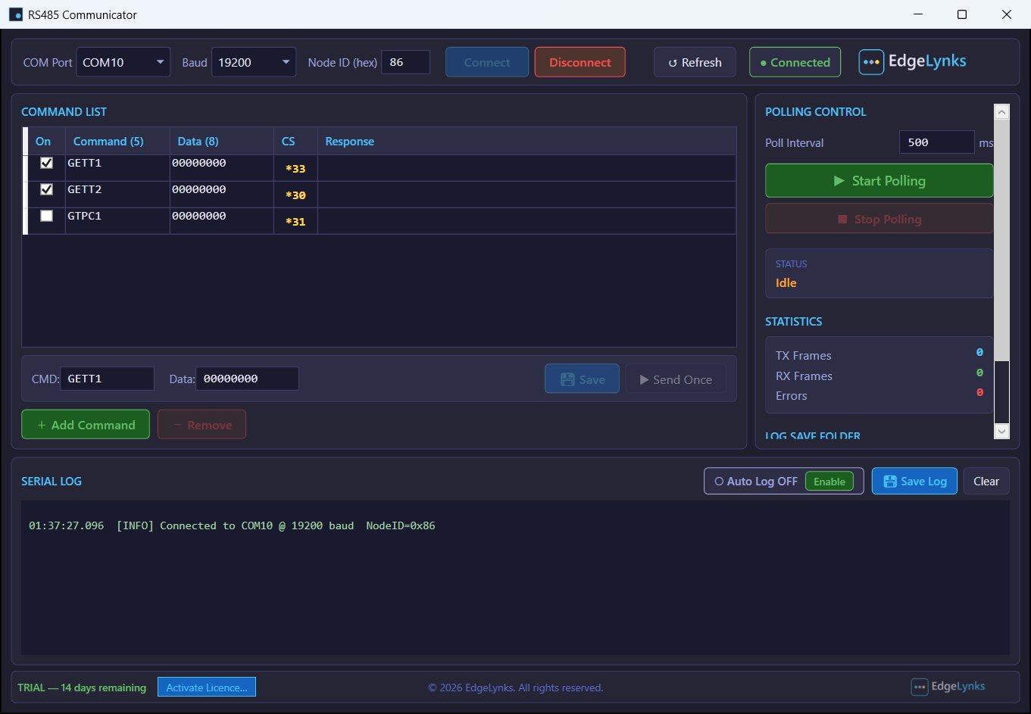1031x714 pixels.
Task: Click the Connect button
Action: click(487, 62)
